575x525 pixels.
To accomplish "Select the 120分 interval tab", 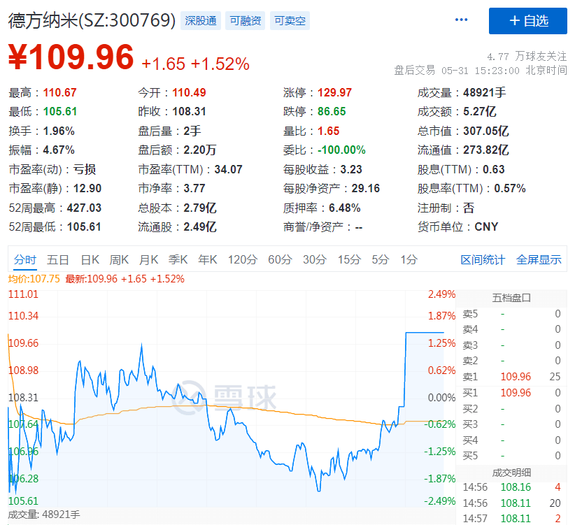I will (x=243, y=260).
